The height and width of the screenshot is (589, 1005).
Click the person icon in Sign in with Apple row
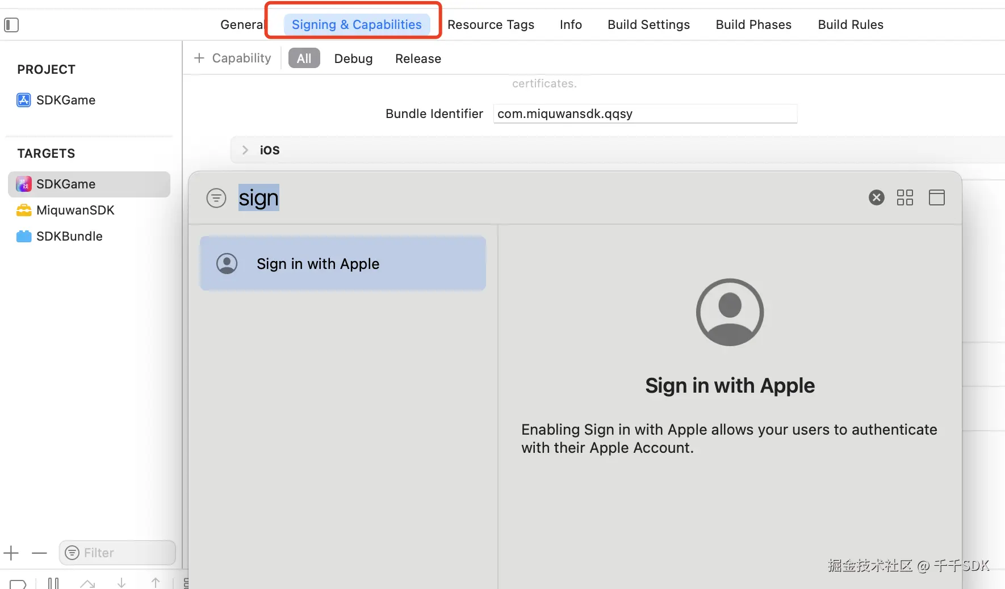pos(227,264)
